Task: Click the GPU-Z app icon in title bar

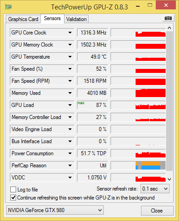Action: [9, 7]
